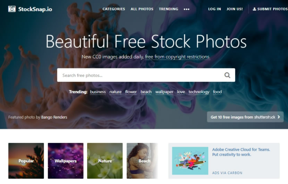
Task: Click the Join Us! link
Action: tap(235, 9)
